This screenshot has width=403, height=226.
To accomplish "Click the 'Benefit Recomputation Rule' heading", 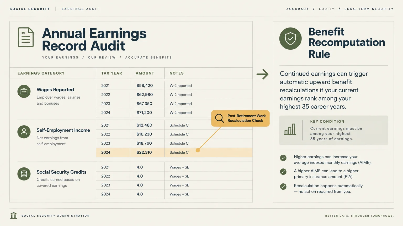I will pos(347,43).
